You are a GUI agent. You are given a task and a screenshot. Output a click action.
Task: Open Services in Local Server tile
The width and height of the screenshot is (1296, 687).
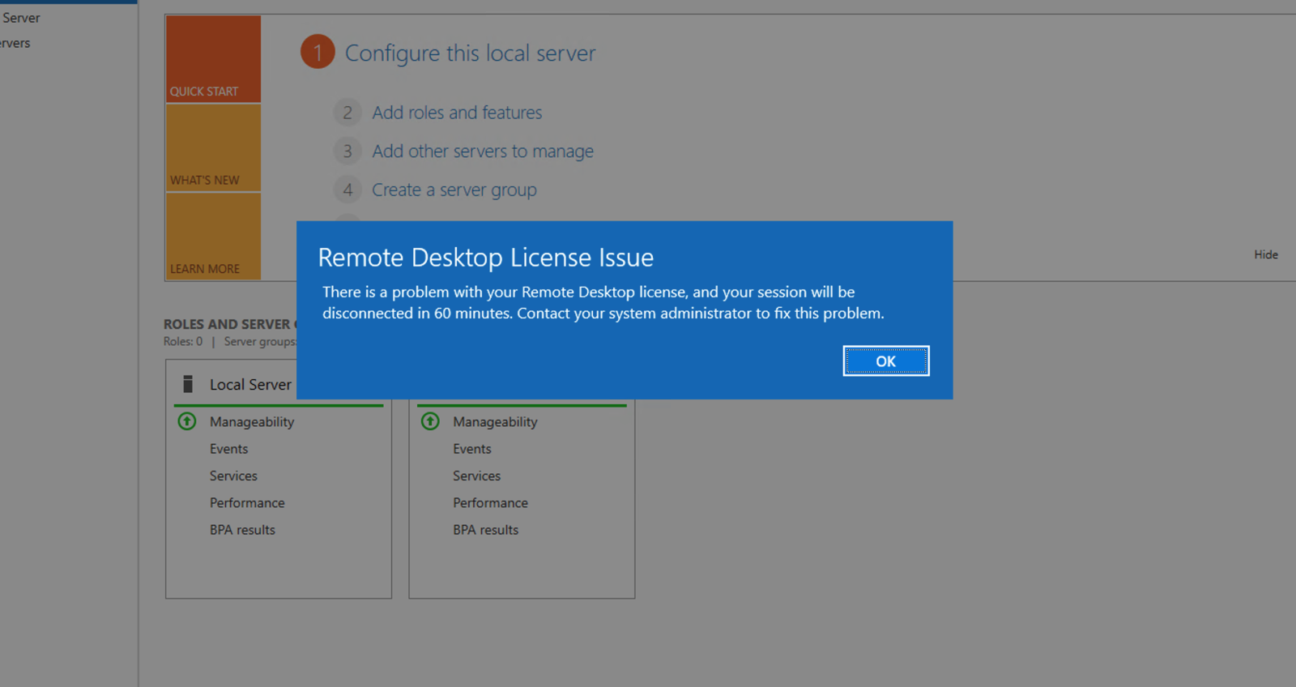pos(233,476)
